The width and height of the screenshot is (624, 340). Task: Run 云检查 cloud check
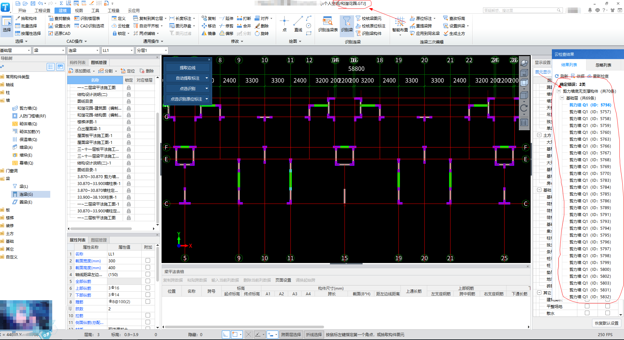pyautogui.click(x=120, y=26)
